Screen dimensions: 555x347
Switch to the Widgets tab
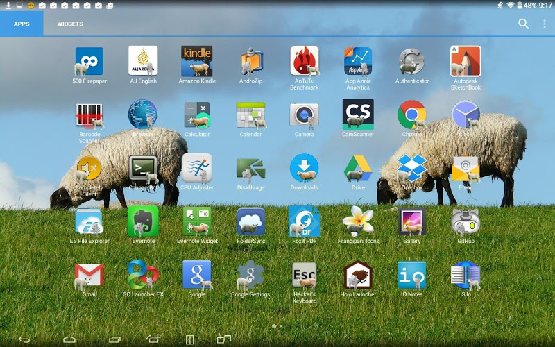point(70,24)
